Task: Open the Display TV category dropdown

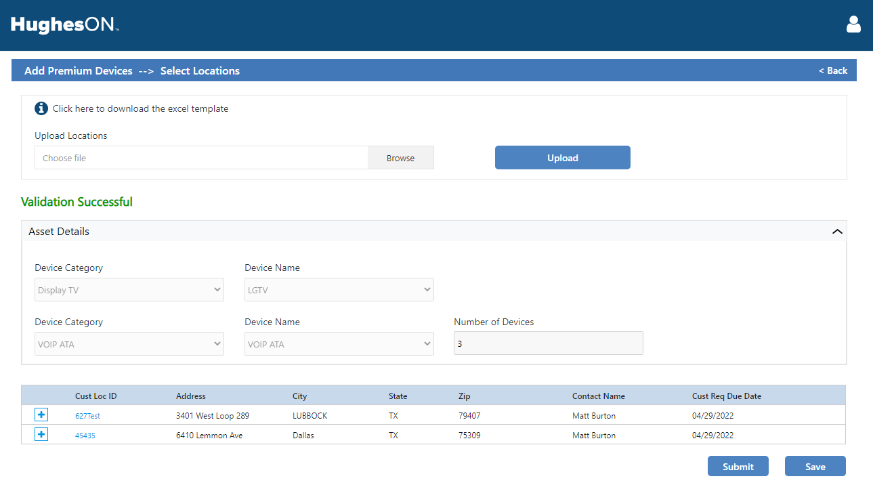Action: [129, 290]
